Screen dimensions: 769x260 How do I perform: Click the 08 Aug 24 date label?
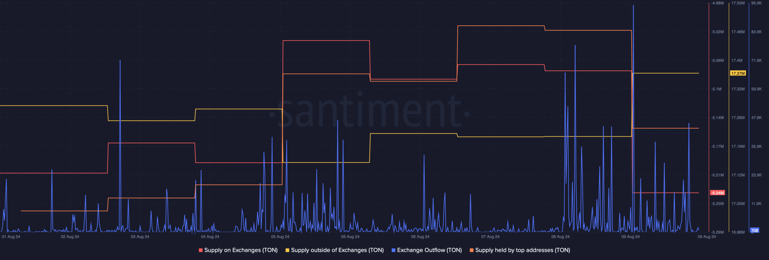[561, 237]
